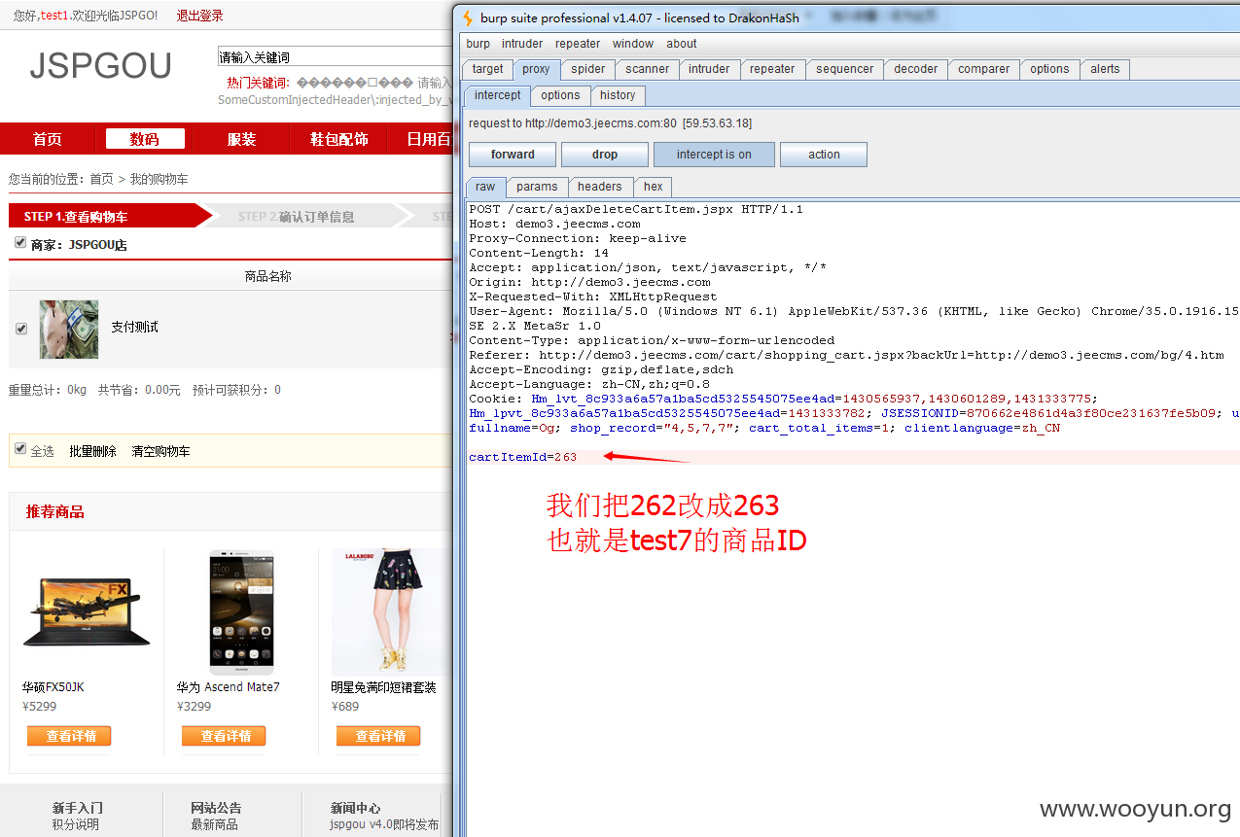Select the intercept sub-tab

point(498,95)
